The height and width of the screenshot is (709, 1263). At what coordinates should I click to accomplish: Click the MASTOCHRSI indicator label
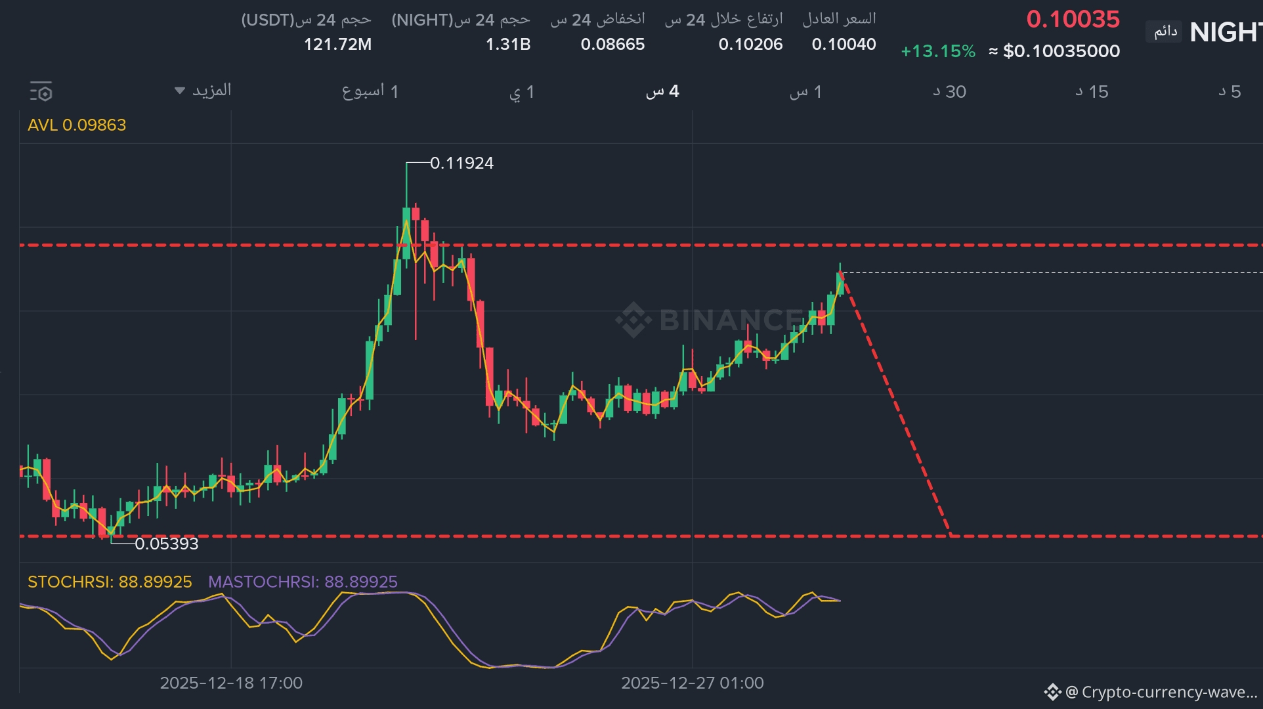(x=303, y=582)
